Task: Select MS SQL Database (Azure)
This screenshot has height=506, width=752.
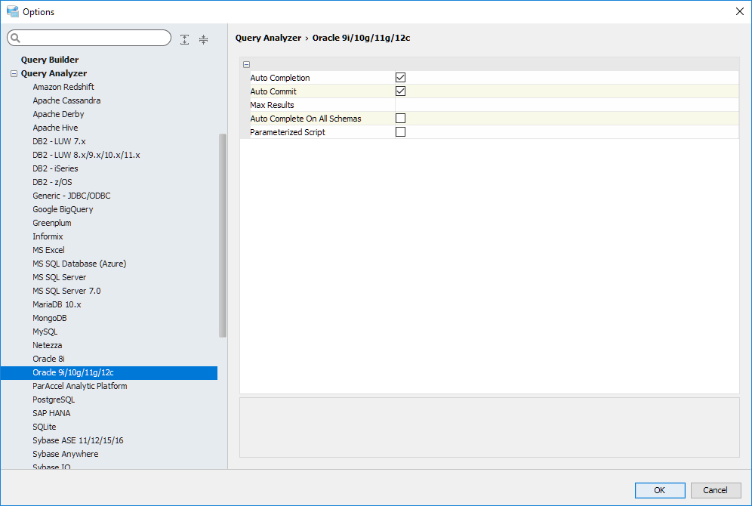Action: coord(79,264)
